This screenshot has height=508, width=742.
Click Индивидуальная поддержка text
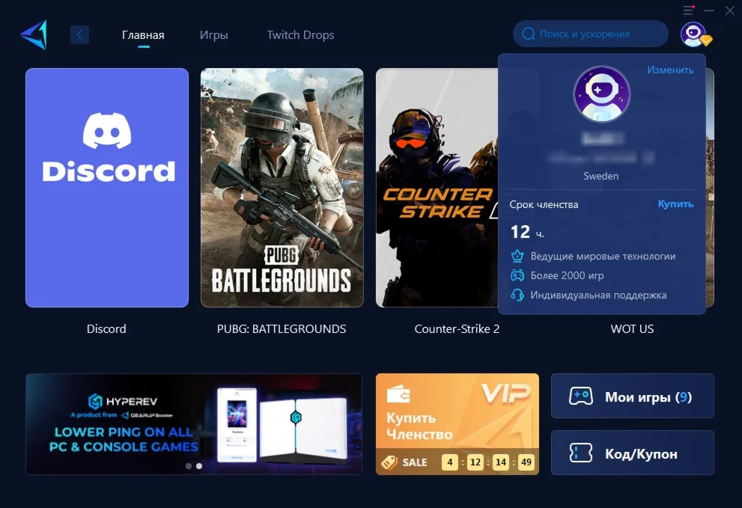pos(598,296)
